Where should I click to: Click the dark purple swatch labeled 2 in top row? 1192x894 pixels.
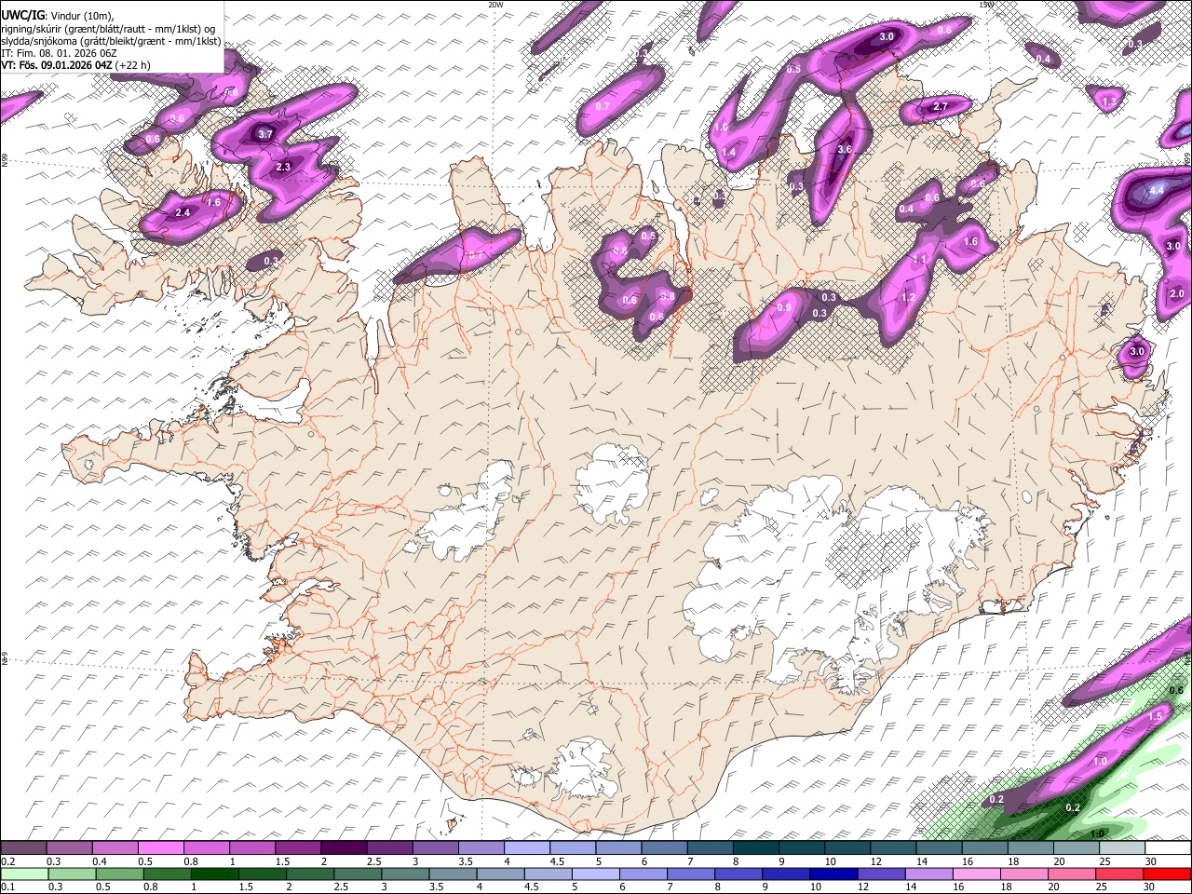(344, 848)
